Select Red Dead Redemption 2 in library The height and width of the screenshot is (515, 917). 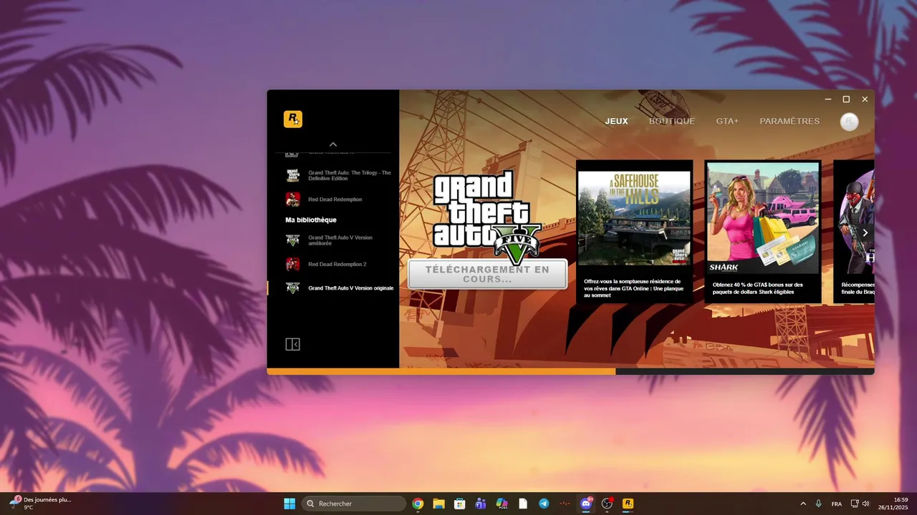click(x=339, y=264)
